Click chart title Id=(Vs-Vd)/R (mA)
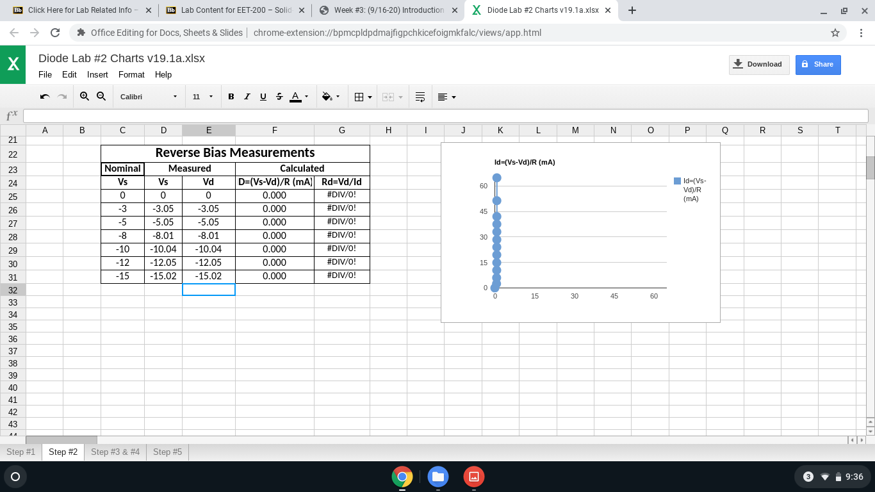The height and width of the screenshot is (492, 875). coord(525,162)
